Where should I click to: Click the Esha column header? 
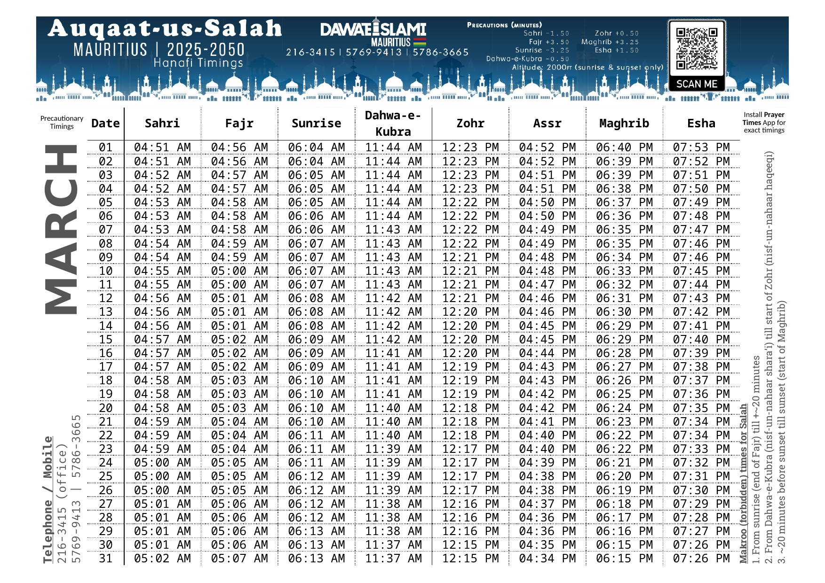[701, 124]
